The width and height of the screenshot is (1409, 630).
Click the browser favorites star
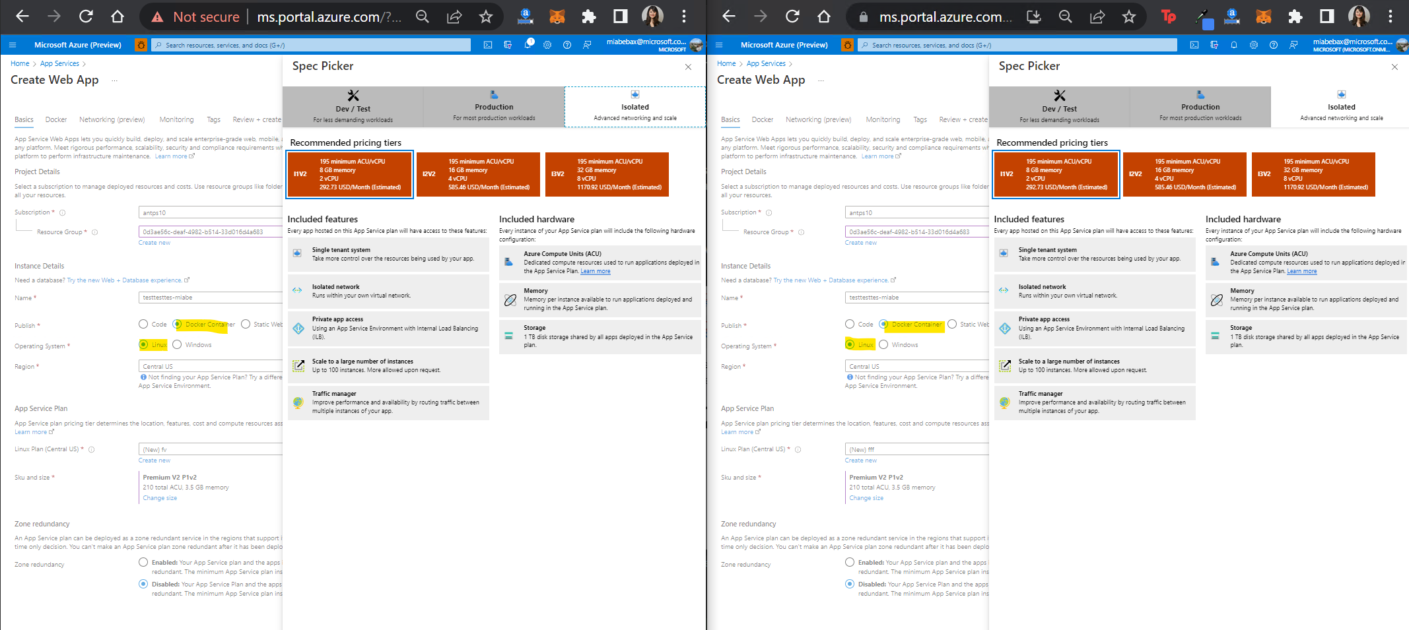click(487, 16)
